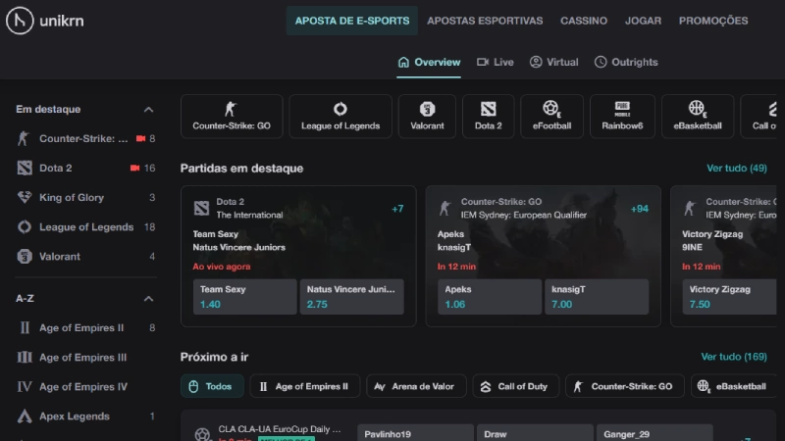Viewport: 785px width, 441px height.
Task: Go to Cassino section
Action: point(584,21)
